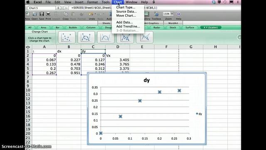Open the Insert menu
Image resolution: width=266 pixels, height=150 pixels.
pyautogui.click(x=79, y=2)
